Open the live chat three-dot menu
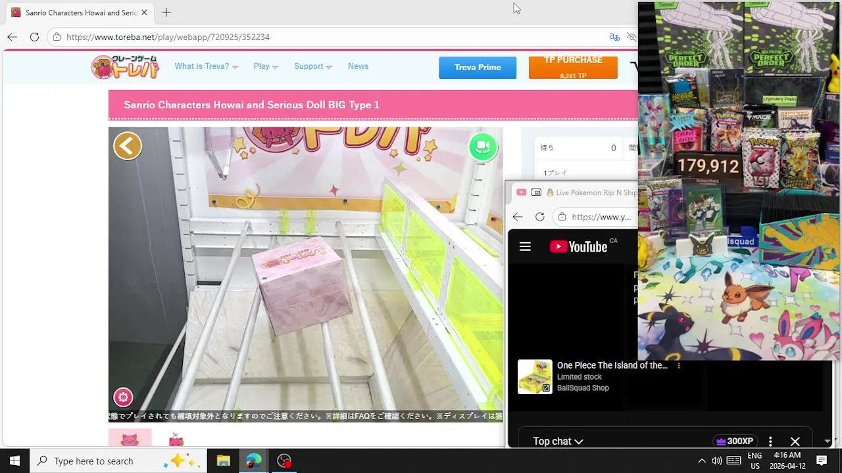 770,441
